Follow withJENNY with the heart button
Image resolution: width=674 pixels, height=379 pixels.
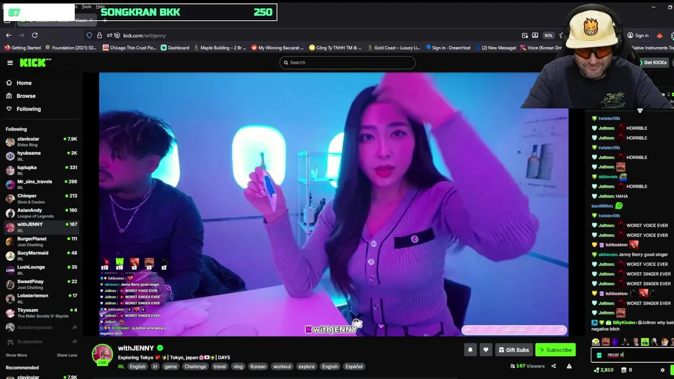click(x=486, y=350)
